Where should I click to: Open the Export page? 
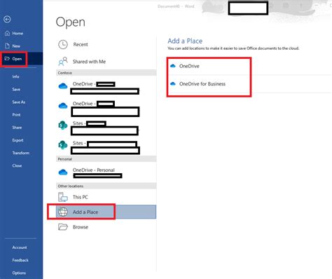click(x=18, y=140)
